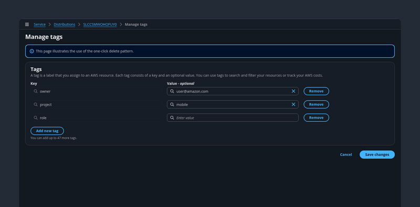Click the info icon in the alert banner

(31, 51)
